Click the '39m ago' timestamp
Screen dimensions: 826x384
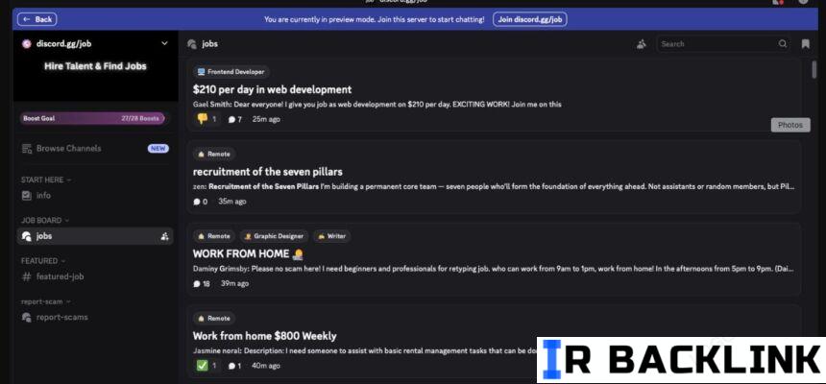[235, 284]
